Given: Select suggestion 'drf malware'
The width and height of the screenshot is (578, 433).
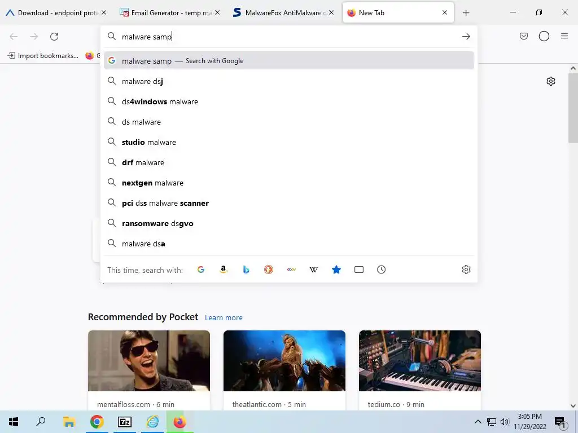Looking at the screenshot, I should [x=288, y=162].
